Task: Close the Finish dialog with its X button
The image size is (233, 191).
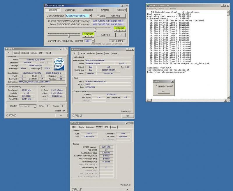Action: coord(172,82)
